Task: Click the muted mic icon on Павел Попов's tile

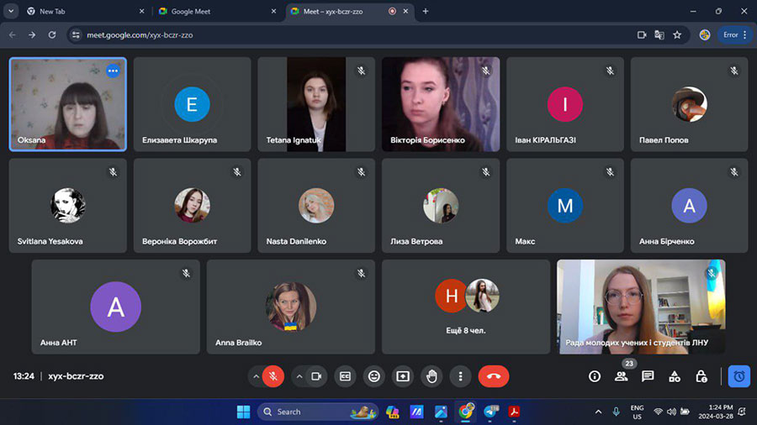Action: (x=734, y=71)
